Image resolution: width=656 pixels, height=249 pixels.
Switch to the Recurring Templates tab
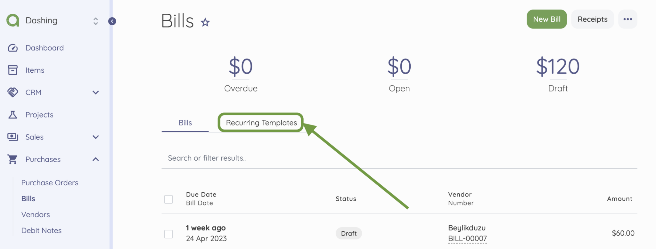point(260,123)
